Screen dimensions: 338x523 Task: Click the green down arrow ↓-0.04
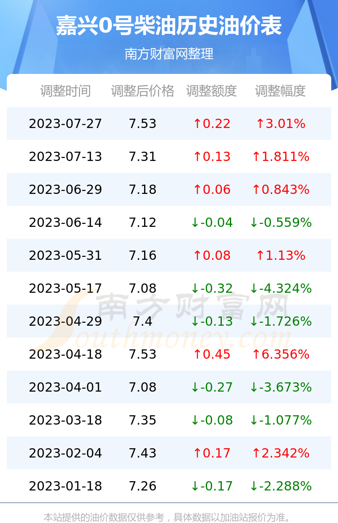click(x=212, y=223)
